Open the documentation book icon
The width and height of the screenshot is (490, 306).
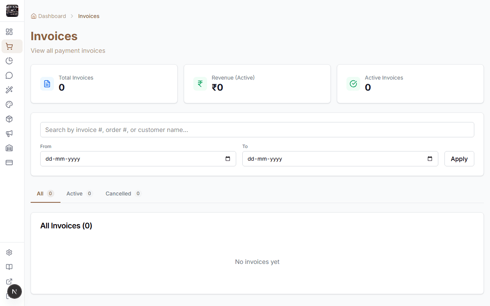coord(9,267)
